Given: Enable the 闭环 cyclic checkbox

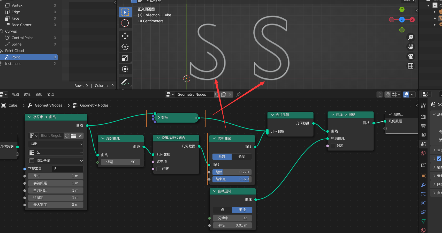Looking at the screenshot, I should click(x=159, y=169).
